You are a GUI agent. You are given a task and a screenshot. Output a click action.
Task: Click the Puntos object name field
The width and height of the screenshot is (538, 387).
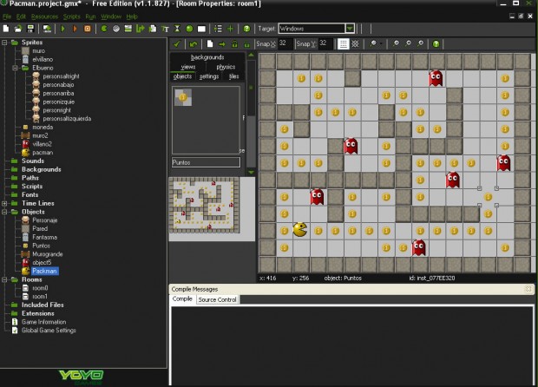206,162
